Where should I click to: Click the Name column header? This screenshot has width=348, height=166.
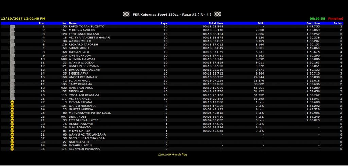tap(73, 23)
